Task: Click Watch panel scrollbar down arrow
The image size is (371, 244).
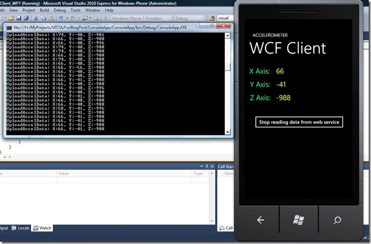Action: coord(212,222)
